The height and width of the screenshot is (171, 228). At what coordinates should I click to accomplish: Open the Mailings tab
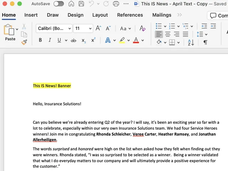coord(162,15)
